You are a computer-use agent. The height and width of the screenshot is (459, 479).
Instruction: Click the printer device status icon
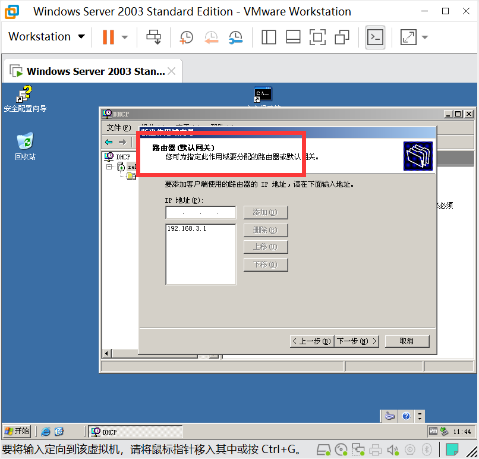click(x=376, y=450)
